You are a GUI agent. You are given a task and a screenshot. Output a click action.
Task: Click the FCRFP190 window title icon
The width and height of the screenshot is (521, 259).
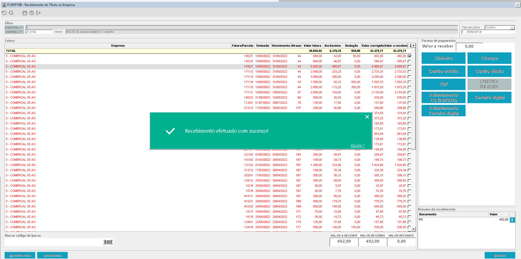coord(4,5)
